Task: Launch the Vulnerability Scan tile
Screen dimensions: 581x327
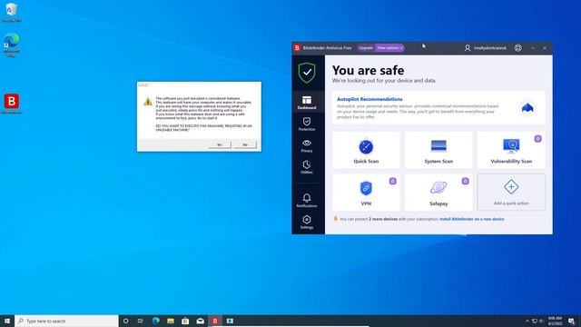Action: [x=511, y=151]
